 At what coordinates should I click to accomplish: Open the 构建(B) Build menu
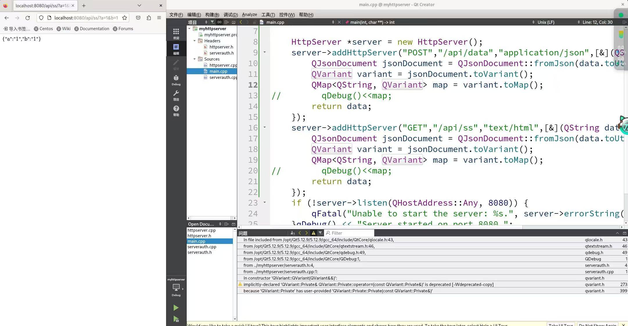[x=212, y=15]
